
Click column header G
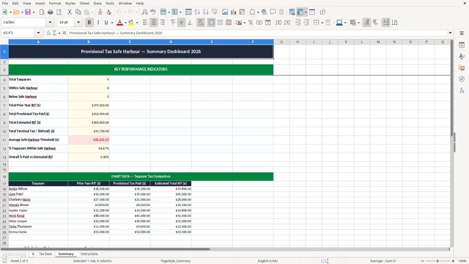point(281,42)
